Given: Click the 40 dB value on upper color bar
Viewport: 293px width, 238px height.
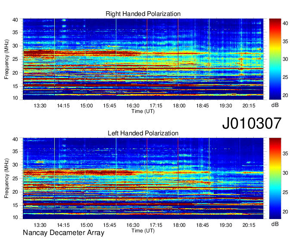Looking at the screenshot, I should click(285, 23).
